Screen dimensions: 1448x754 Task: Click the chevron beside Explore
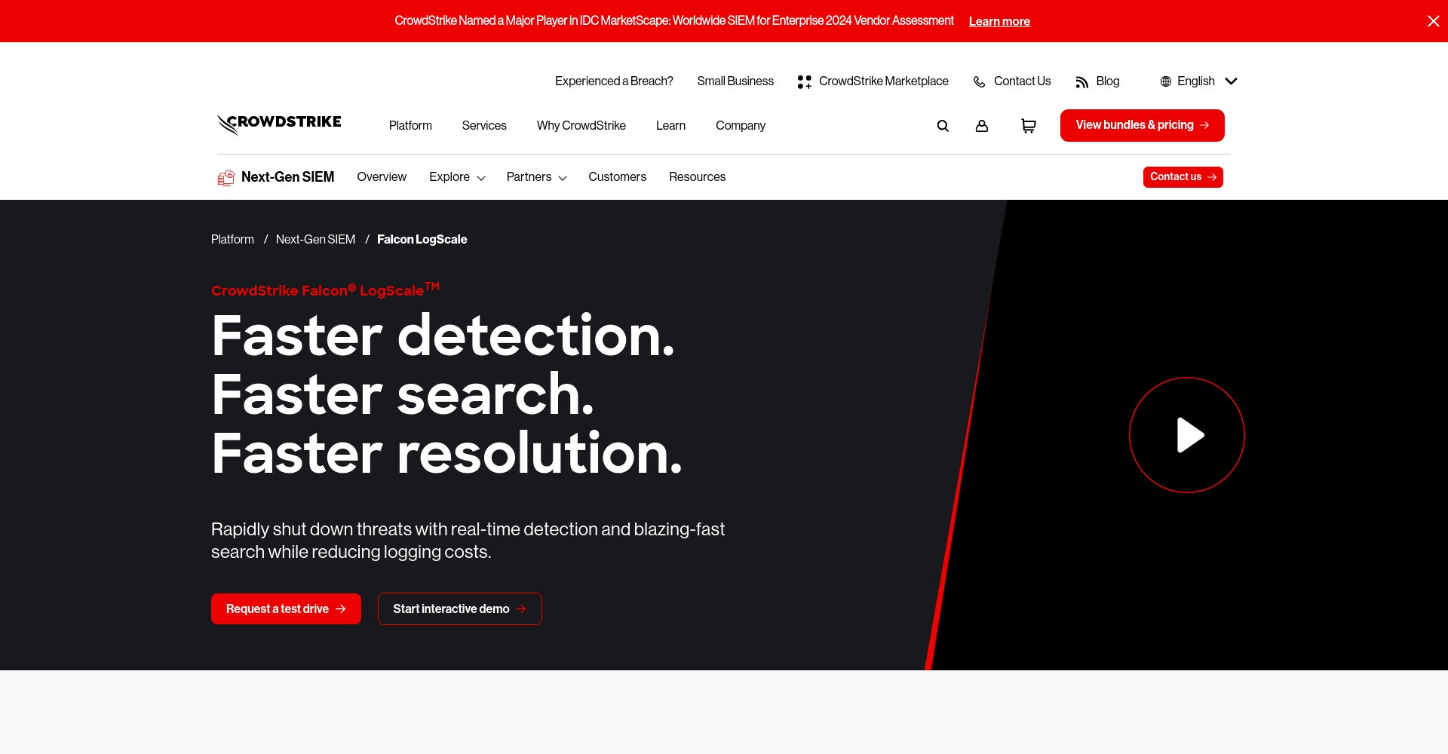(x=481, y=178)
